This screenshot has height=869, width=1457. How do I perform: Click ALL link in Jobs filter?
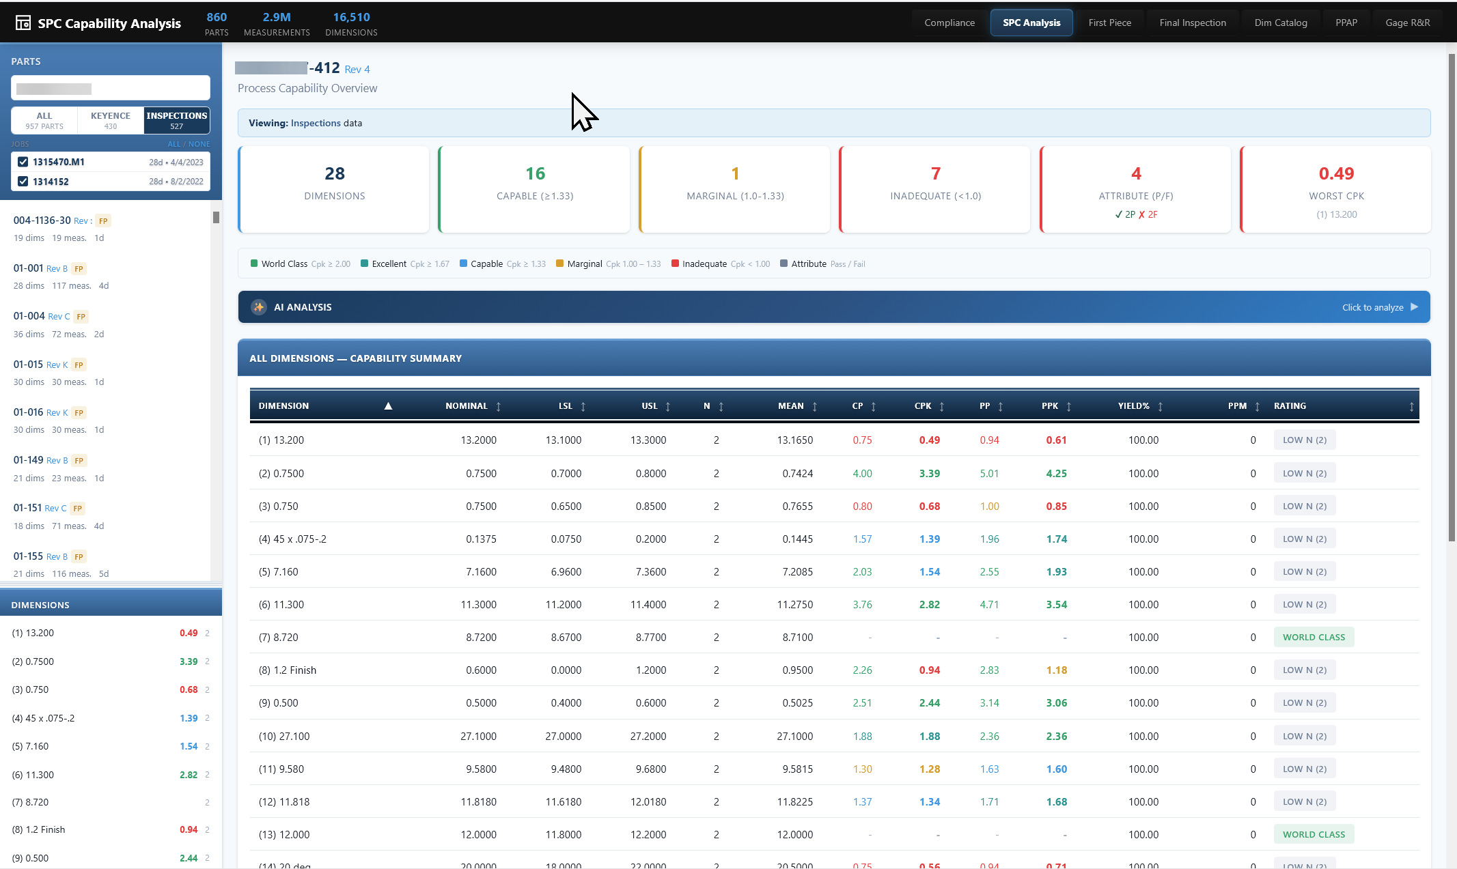click(174, 144)
